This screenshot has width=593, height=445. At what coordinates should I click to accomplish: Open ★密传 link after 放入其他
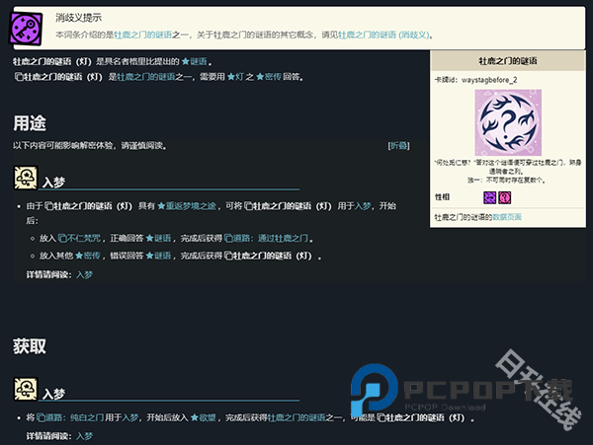[x=88, y=256]
